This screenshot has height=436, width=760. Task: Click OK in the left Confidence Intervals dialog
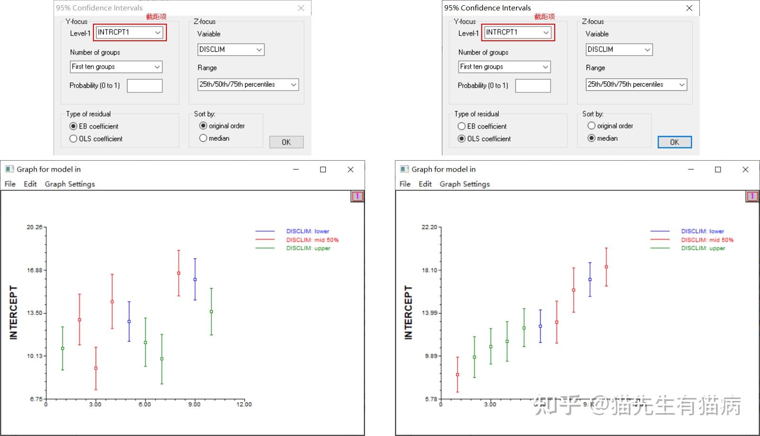tap(286, 142)
